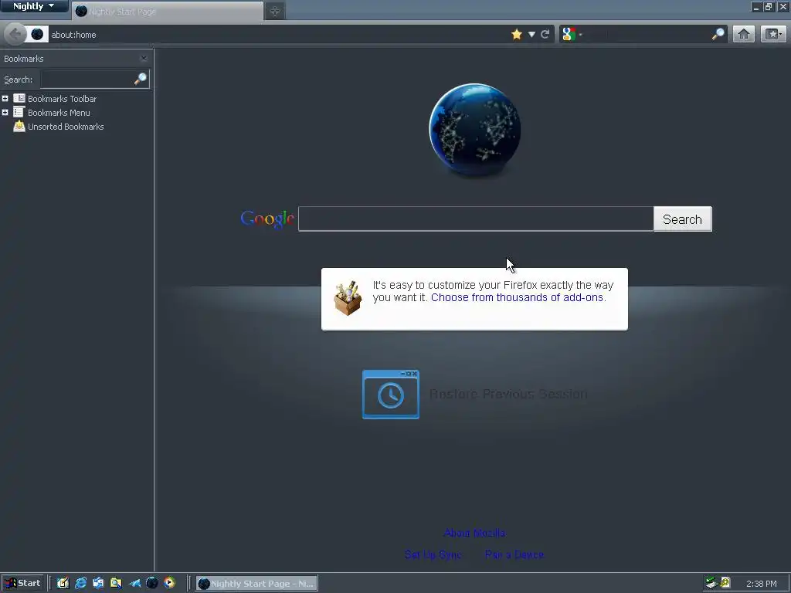Open the Nightly application menu button
Viewport: 791px width, 593px height.
34,6
